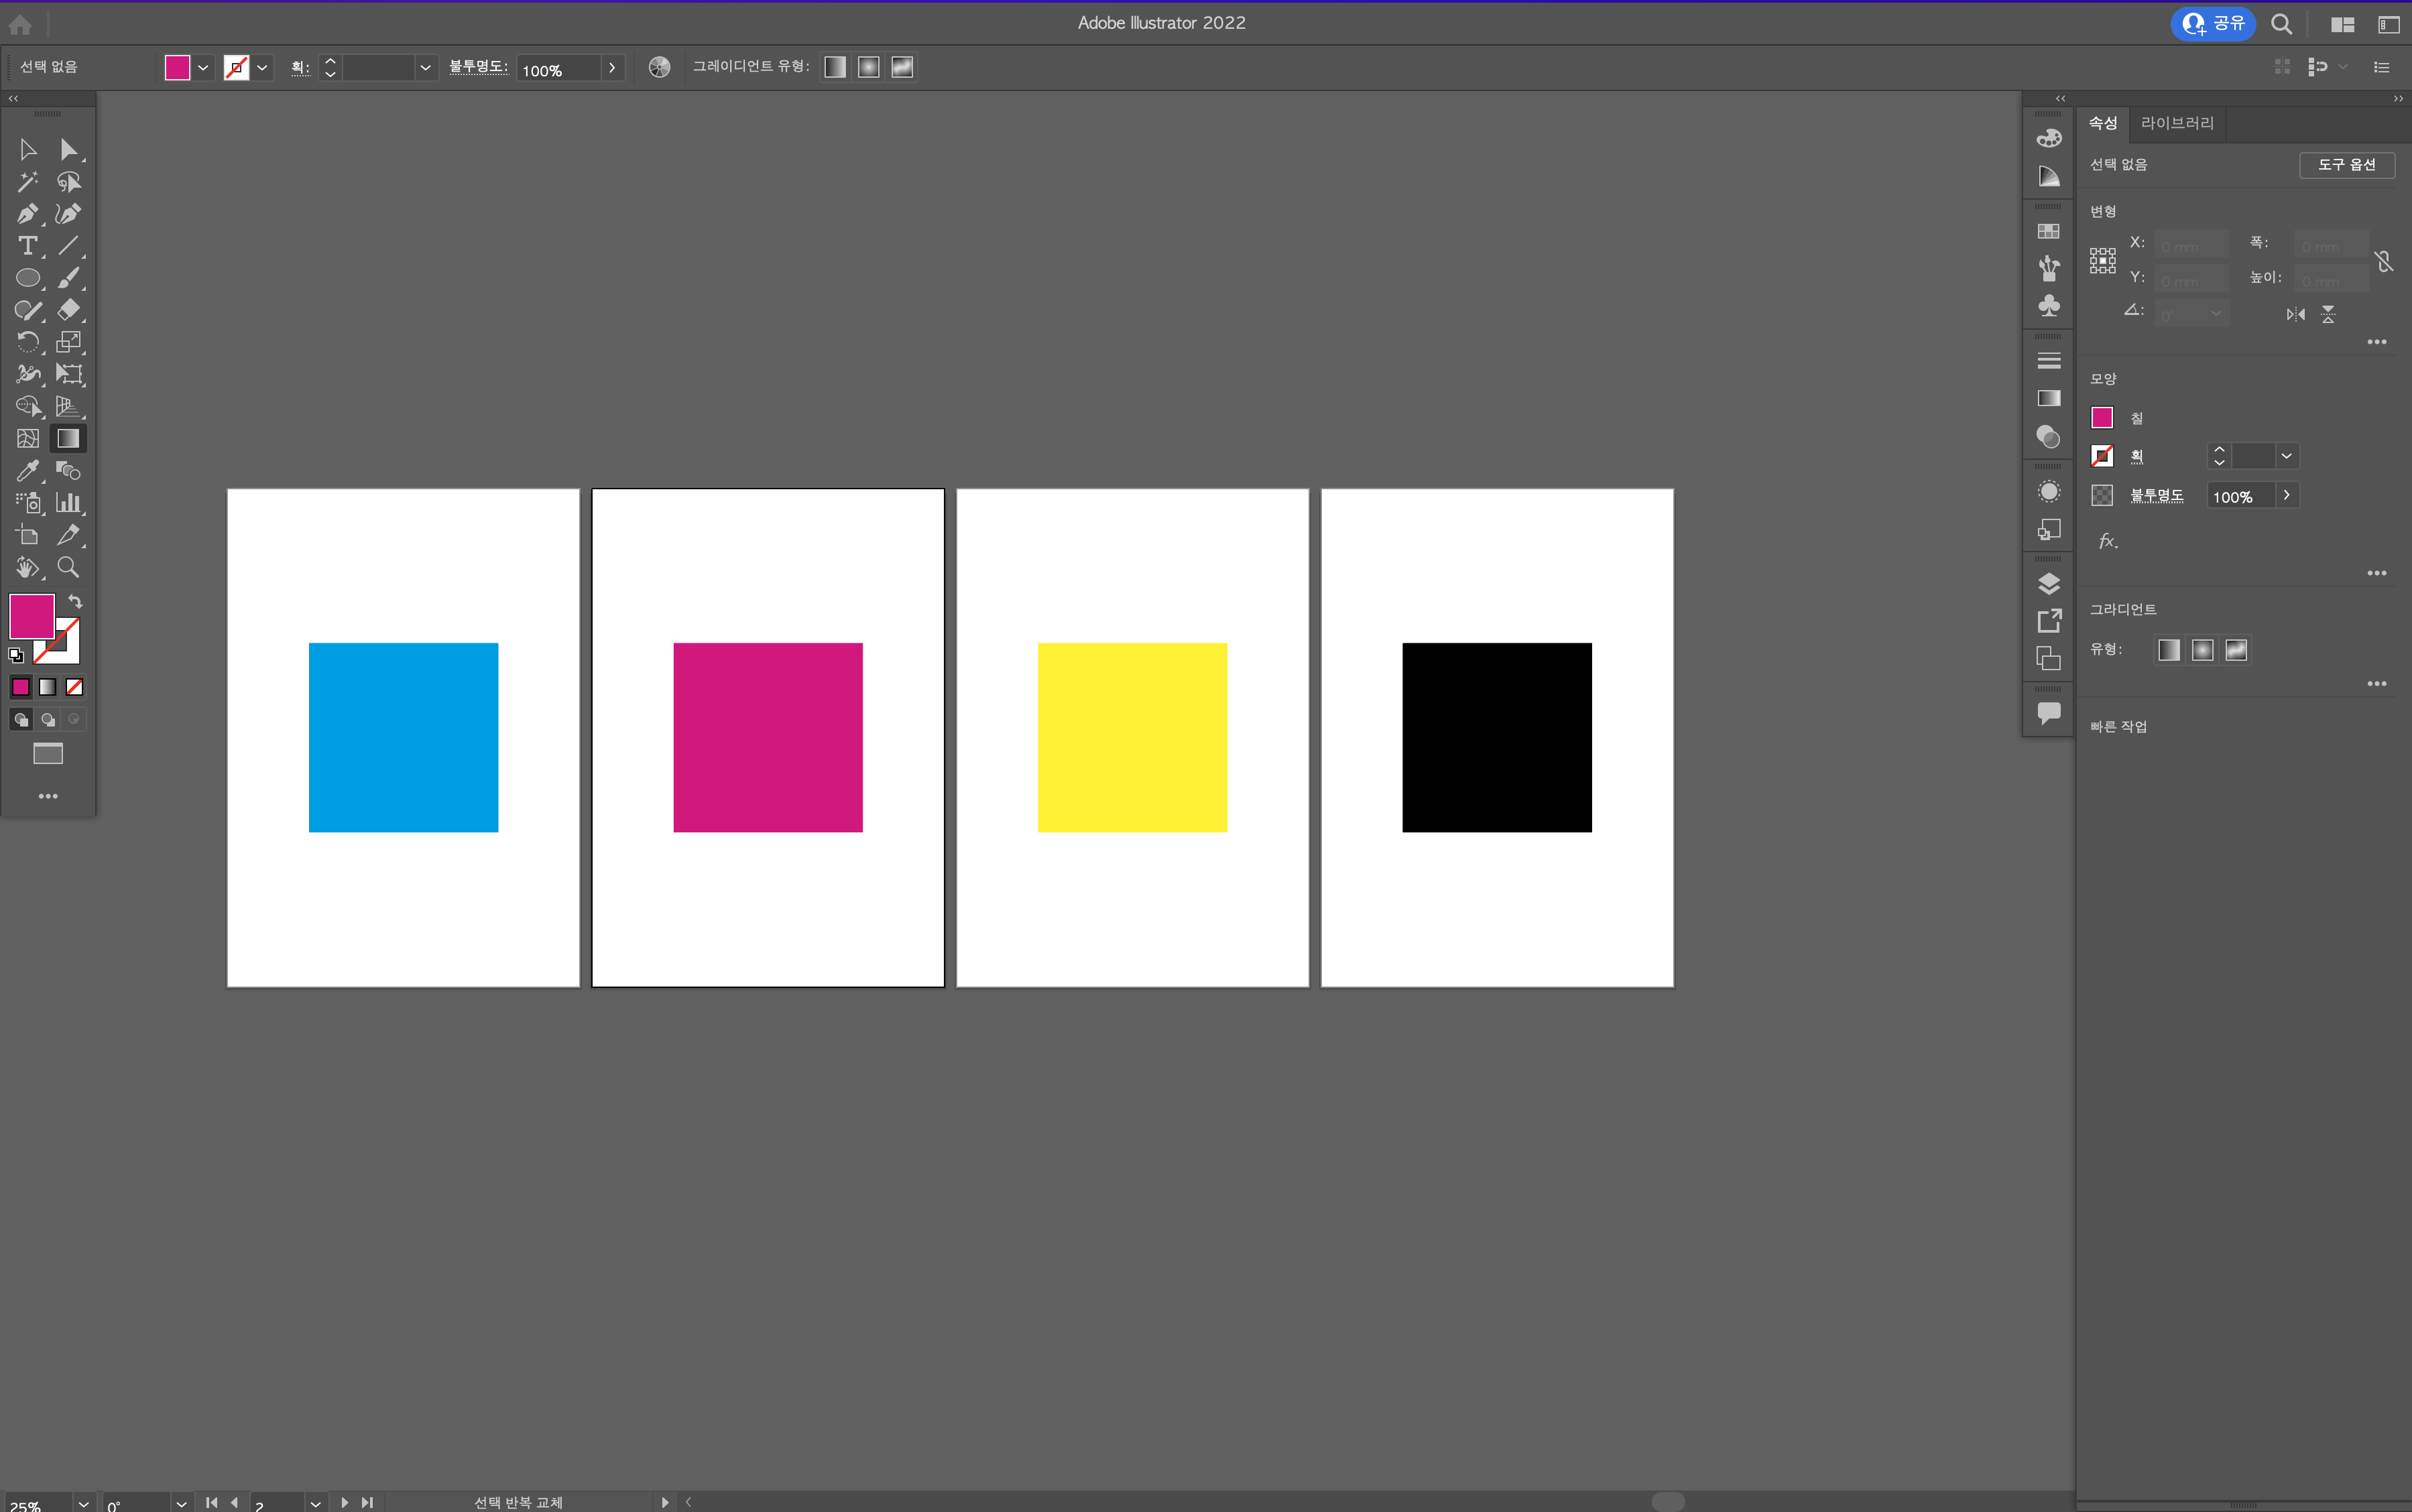Click the 공유 share button

[x=2213, y=23]
